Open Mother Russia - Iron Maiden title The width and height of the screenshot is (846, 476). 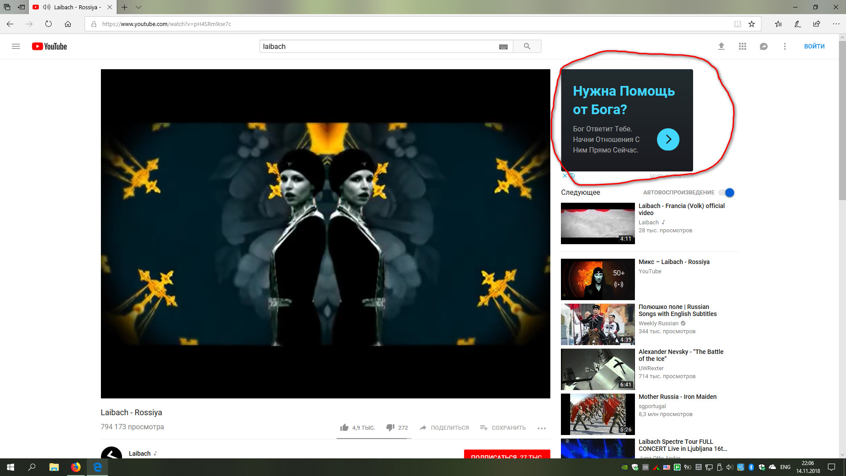click(x=678, y=397)
